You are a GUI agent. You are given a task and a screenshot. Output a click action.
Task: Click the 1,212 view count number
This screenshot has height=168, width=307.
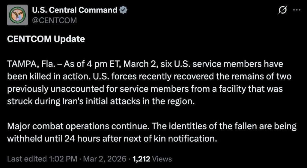point(141,159)
